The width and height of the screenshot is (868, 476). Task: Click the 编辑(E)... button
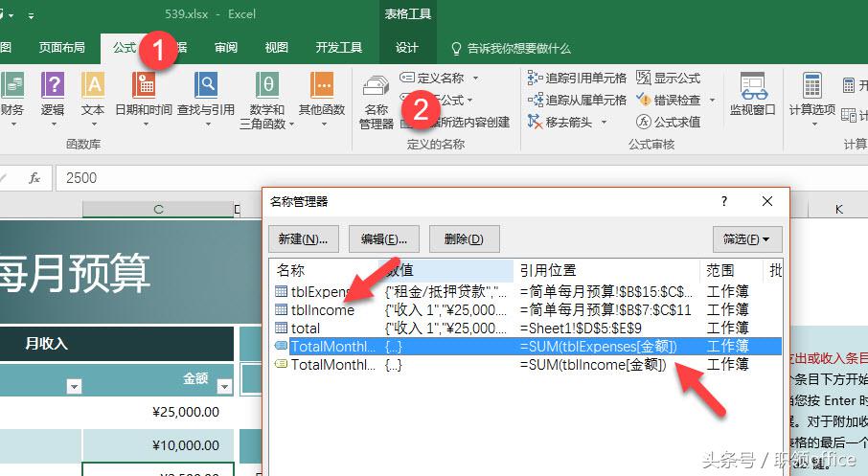(x=384, y=239)
